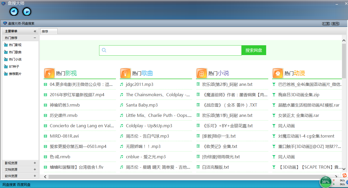The width and height of the screenshot is (348, 188).
Task: Open the 打赏 link
Action: point(326,24)
